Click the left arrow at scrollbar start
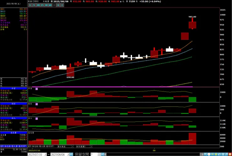Screen dimensions: 232x156 tap(105, 154)
